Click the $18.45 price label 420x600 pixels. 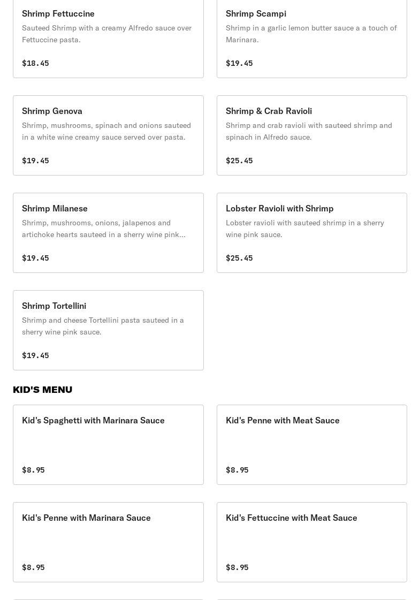(35, 63)
